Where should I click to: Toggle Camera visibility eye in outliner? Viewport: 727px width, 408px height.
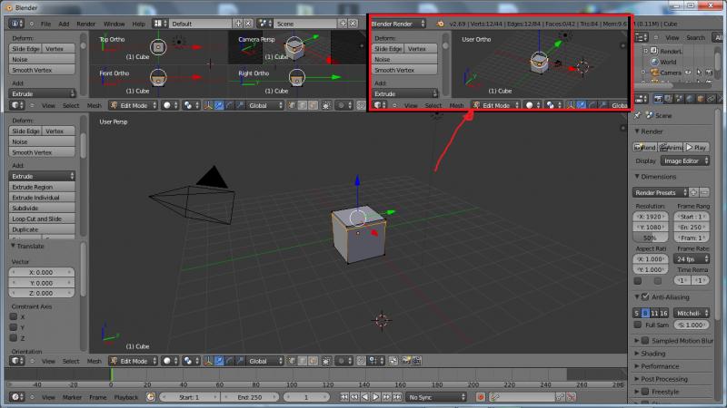point(688,73)
